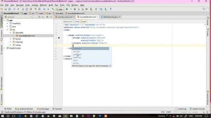
Task: Collapse the res folder
Action: click(7, 29)
